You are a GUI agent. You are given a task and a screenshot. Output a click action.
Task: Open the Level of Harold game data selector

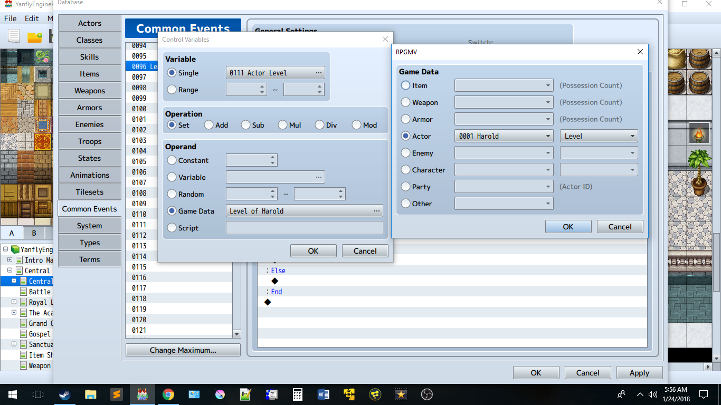pyautogui.click(x=305, y=211)
